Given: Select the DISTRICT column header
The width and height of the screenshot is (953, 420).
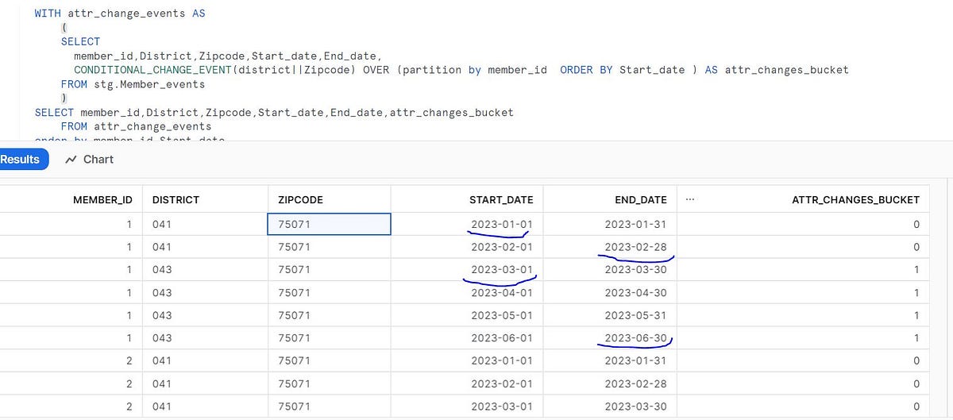Looking at the screenshot, I should click(x=176, y=200).
